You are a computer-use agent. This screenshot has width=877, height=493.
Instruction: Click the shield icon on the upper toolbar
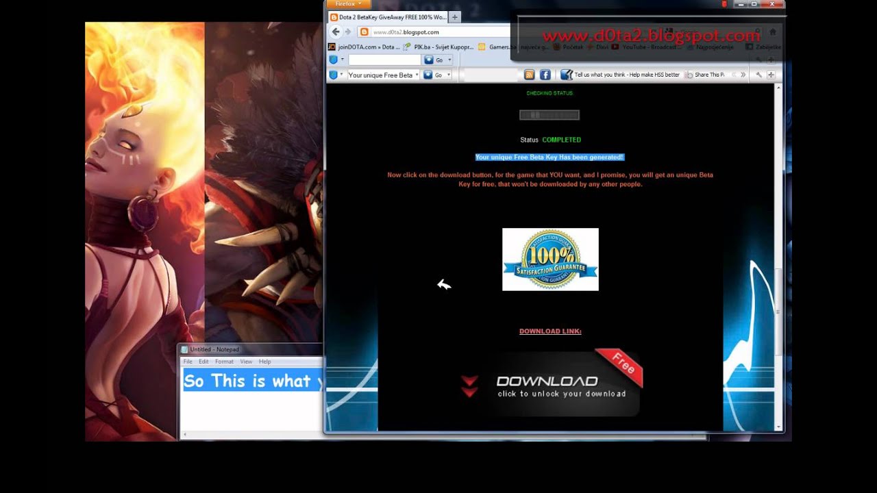point(334,60)
